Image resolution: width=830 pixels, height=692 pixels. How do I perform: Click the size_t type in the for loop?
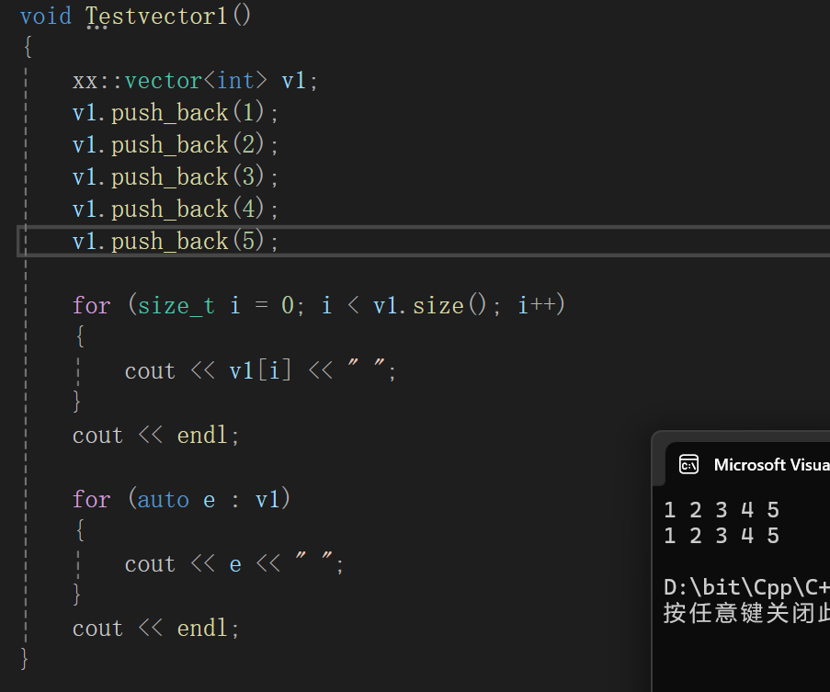pos(176,306)
